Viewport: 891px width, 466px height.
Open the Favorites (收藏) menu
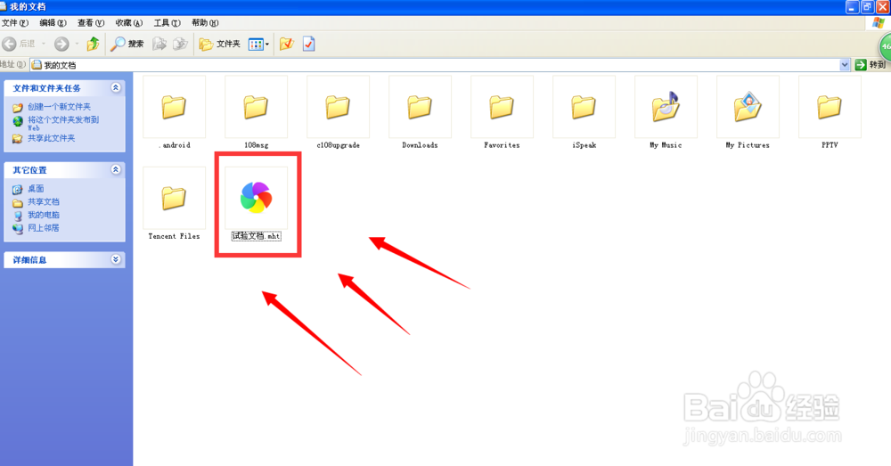[129, 23]
